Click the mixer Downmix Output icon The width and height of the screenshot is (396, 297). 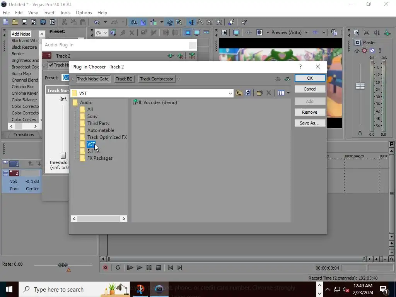[x=367, y=32]
